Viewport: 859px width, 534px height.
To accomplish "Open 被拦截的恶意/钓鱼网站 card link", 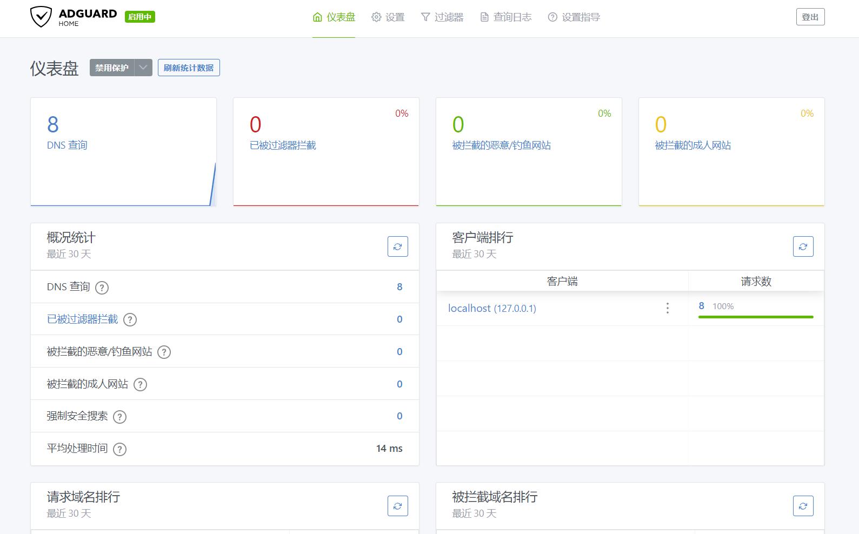I will 501,145.
